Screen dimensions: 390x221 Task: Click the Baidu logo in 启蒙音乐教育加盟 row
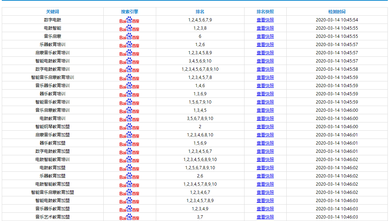point(129,135)
